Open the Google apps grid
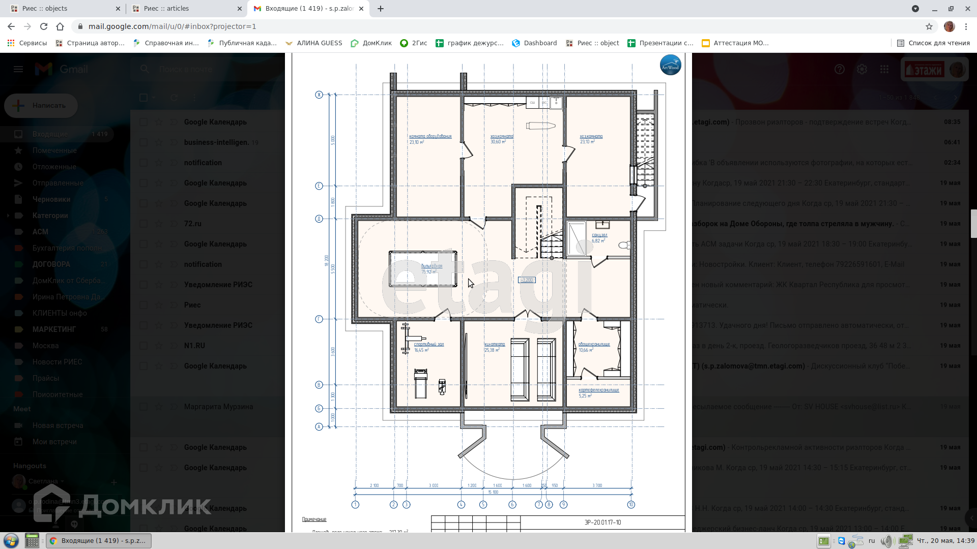The width and height of the screenshot is (977, 549). click(x=884, y=69)
